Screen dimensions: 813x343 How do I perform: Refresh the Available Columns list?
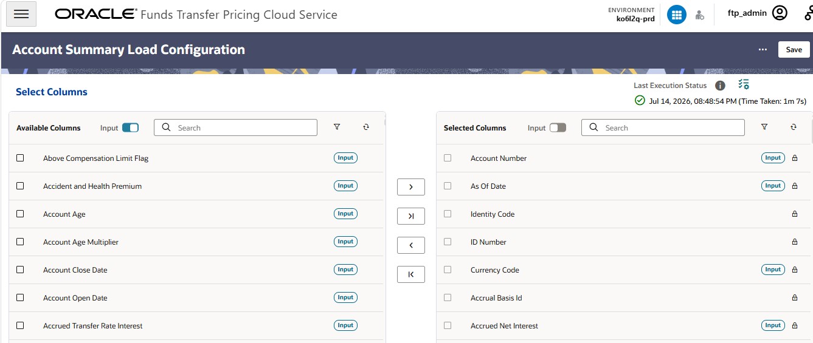coord(366,127)
